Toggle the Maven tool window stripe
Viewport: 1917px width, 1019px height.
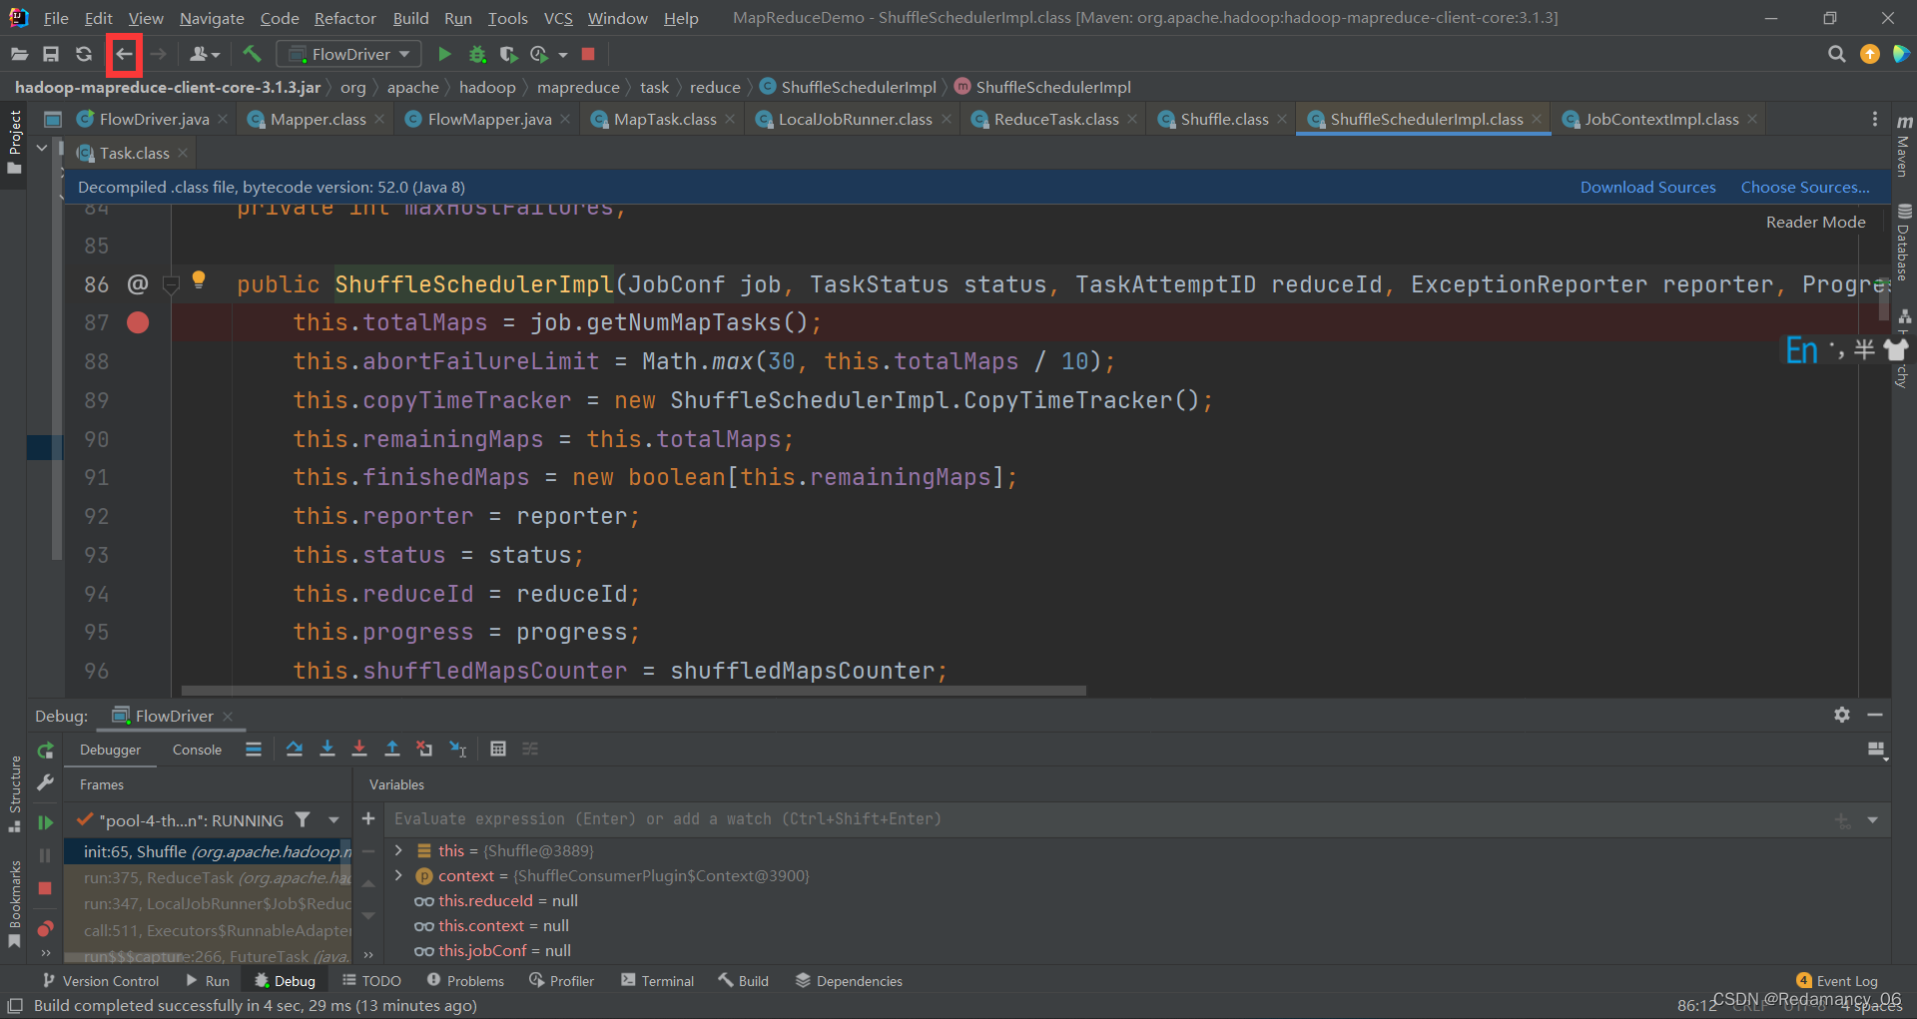tap(1904, 147)
